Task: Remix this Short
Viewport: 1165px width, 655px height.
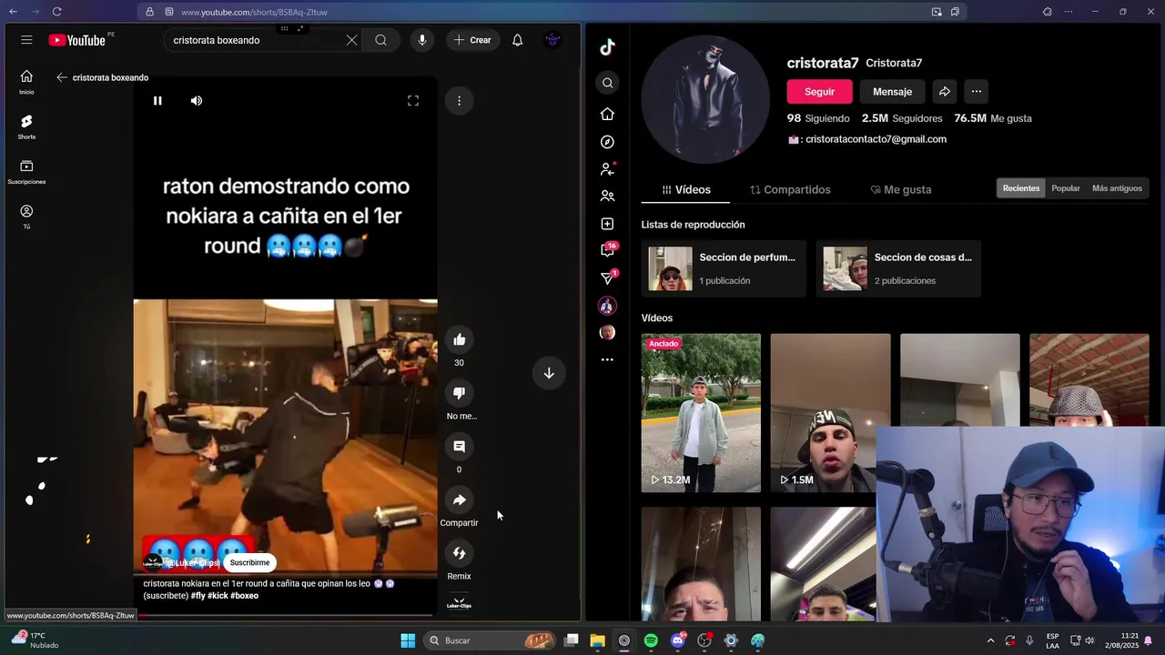Action: [459, 553]
